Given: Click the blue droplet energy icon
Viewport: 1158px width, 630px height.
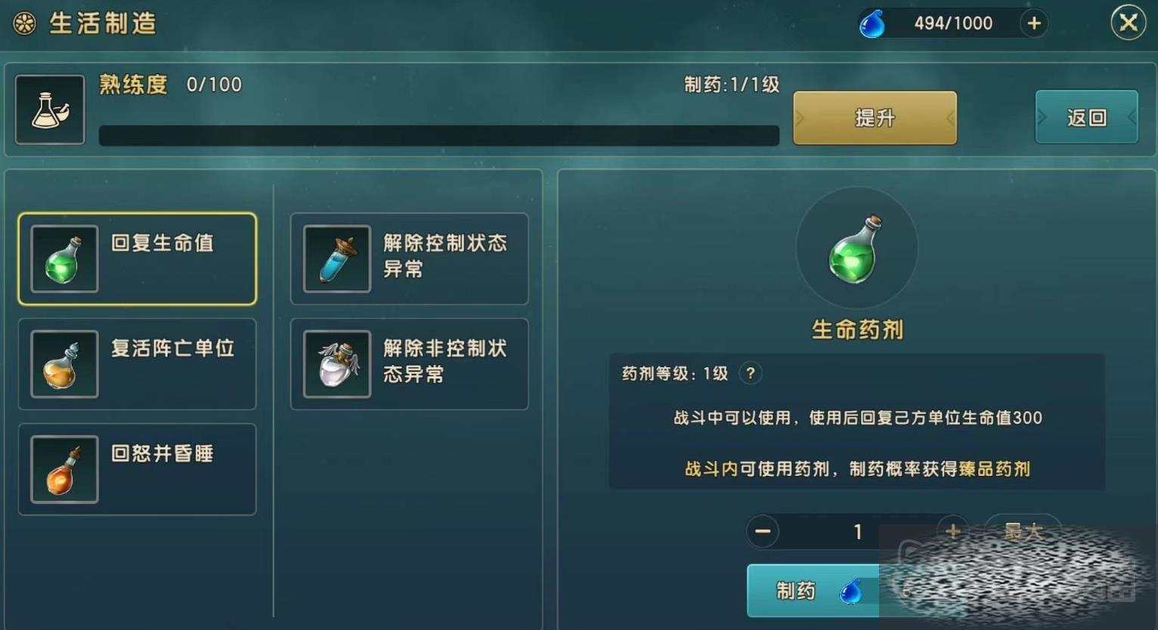Looking at the screenshot, I should 872,23.
